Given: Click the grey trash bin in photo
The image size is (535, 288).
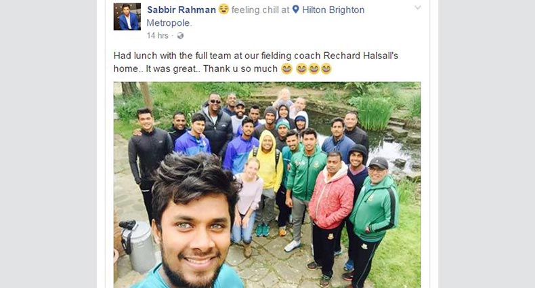Looking at the screenshot, I should [137, 246].
